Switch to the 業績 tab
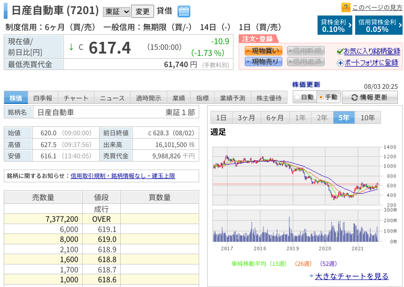404x287 pixels. [x=179, y=98]
